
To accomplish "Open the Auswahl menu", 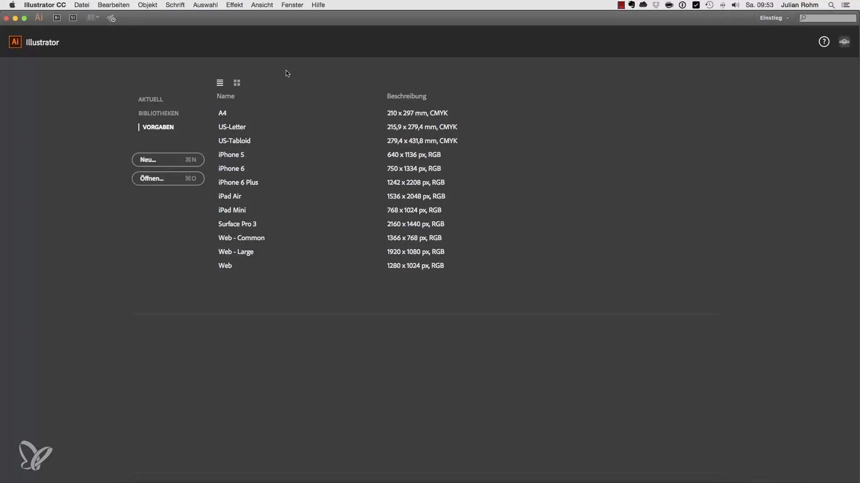I will 205,5.
